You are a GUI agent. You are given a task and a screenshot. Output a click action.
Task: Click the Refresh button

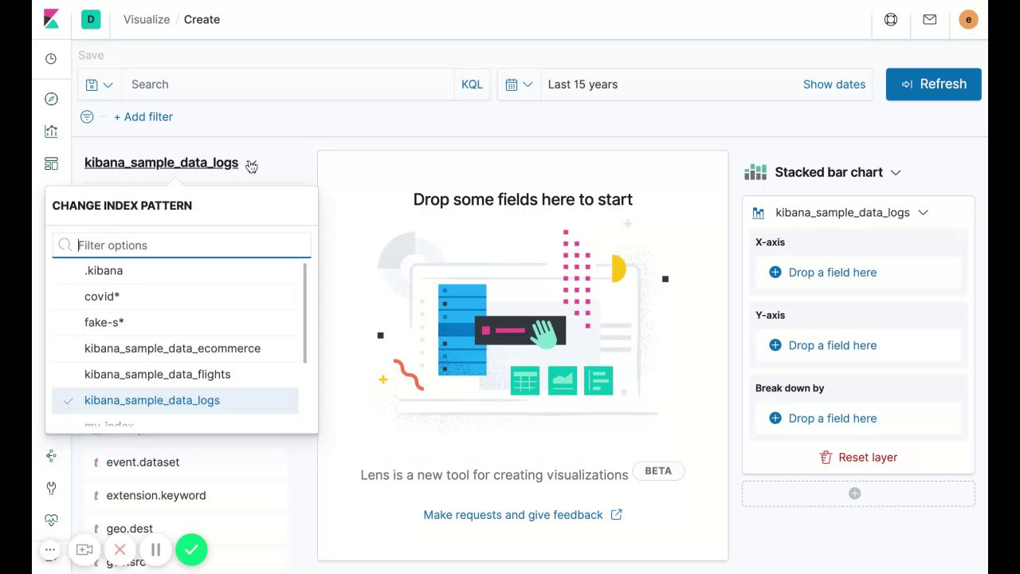933,84
